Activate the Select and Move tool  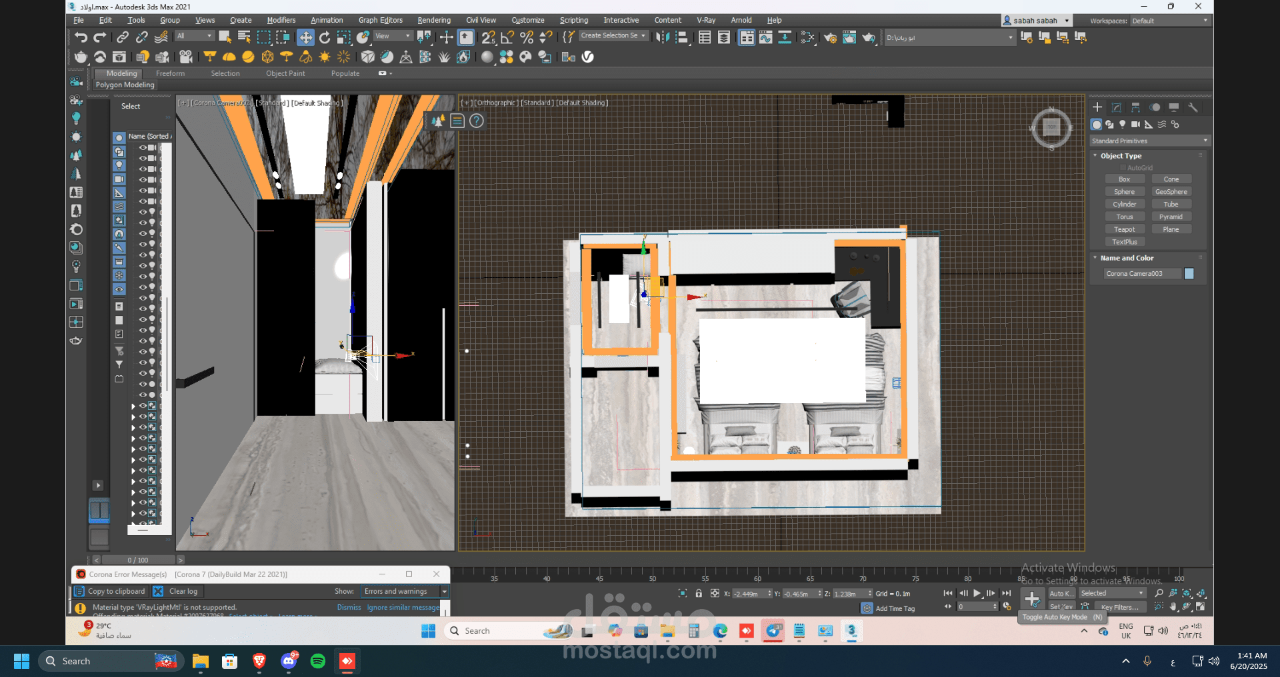pyautogui.click(x=305, y=37)
